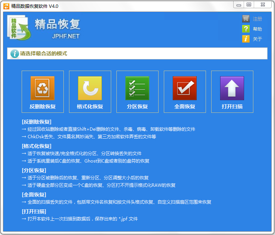The image size is (275, 235).
Task: Click the line mentioning Ghost到C盘
Action: 85,161
